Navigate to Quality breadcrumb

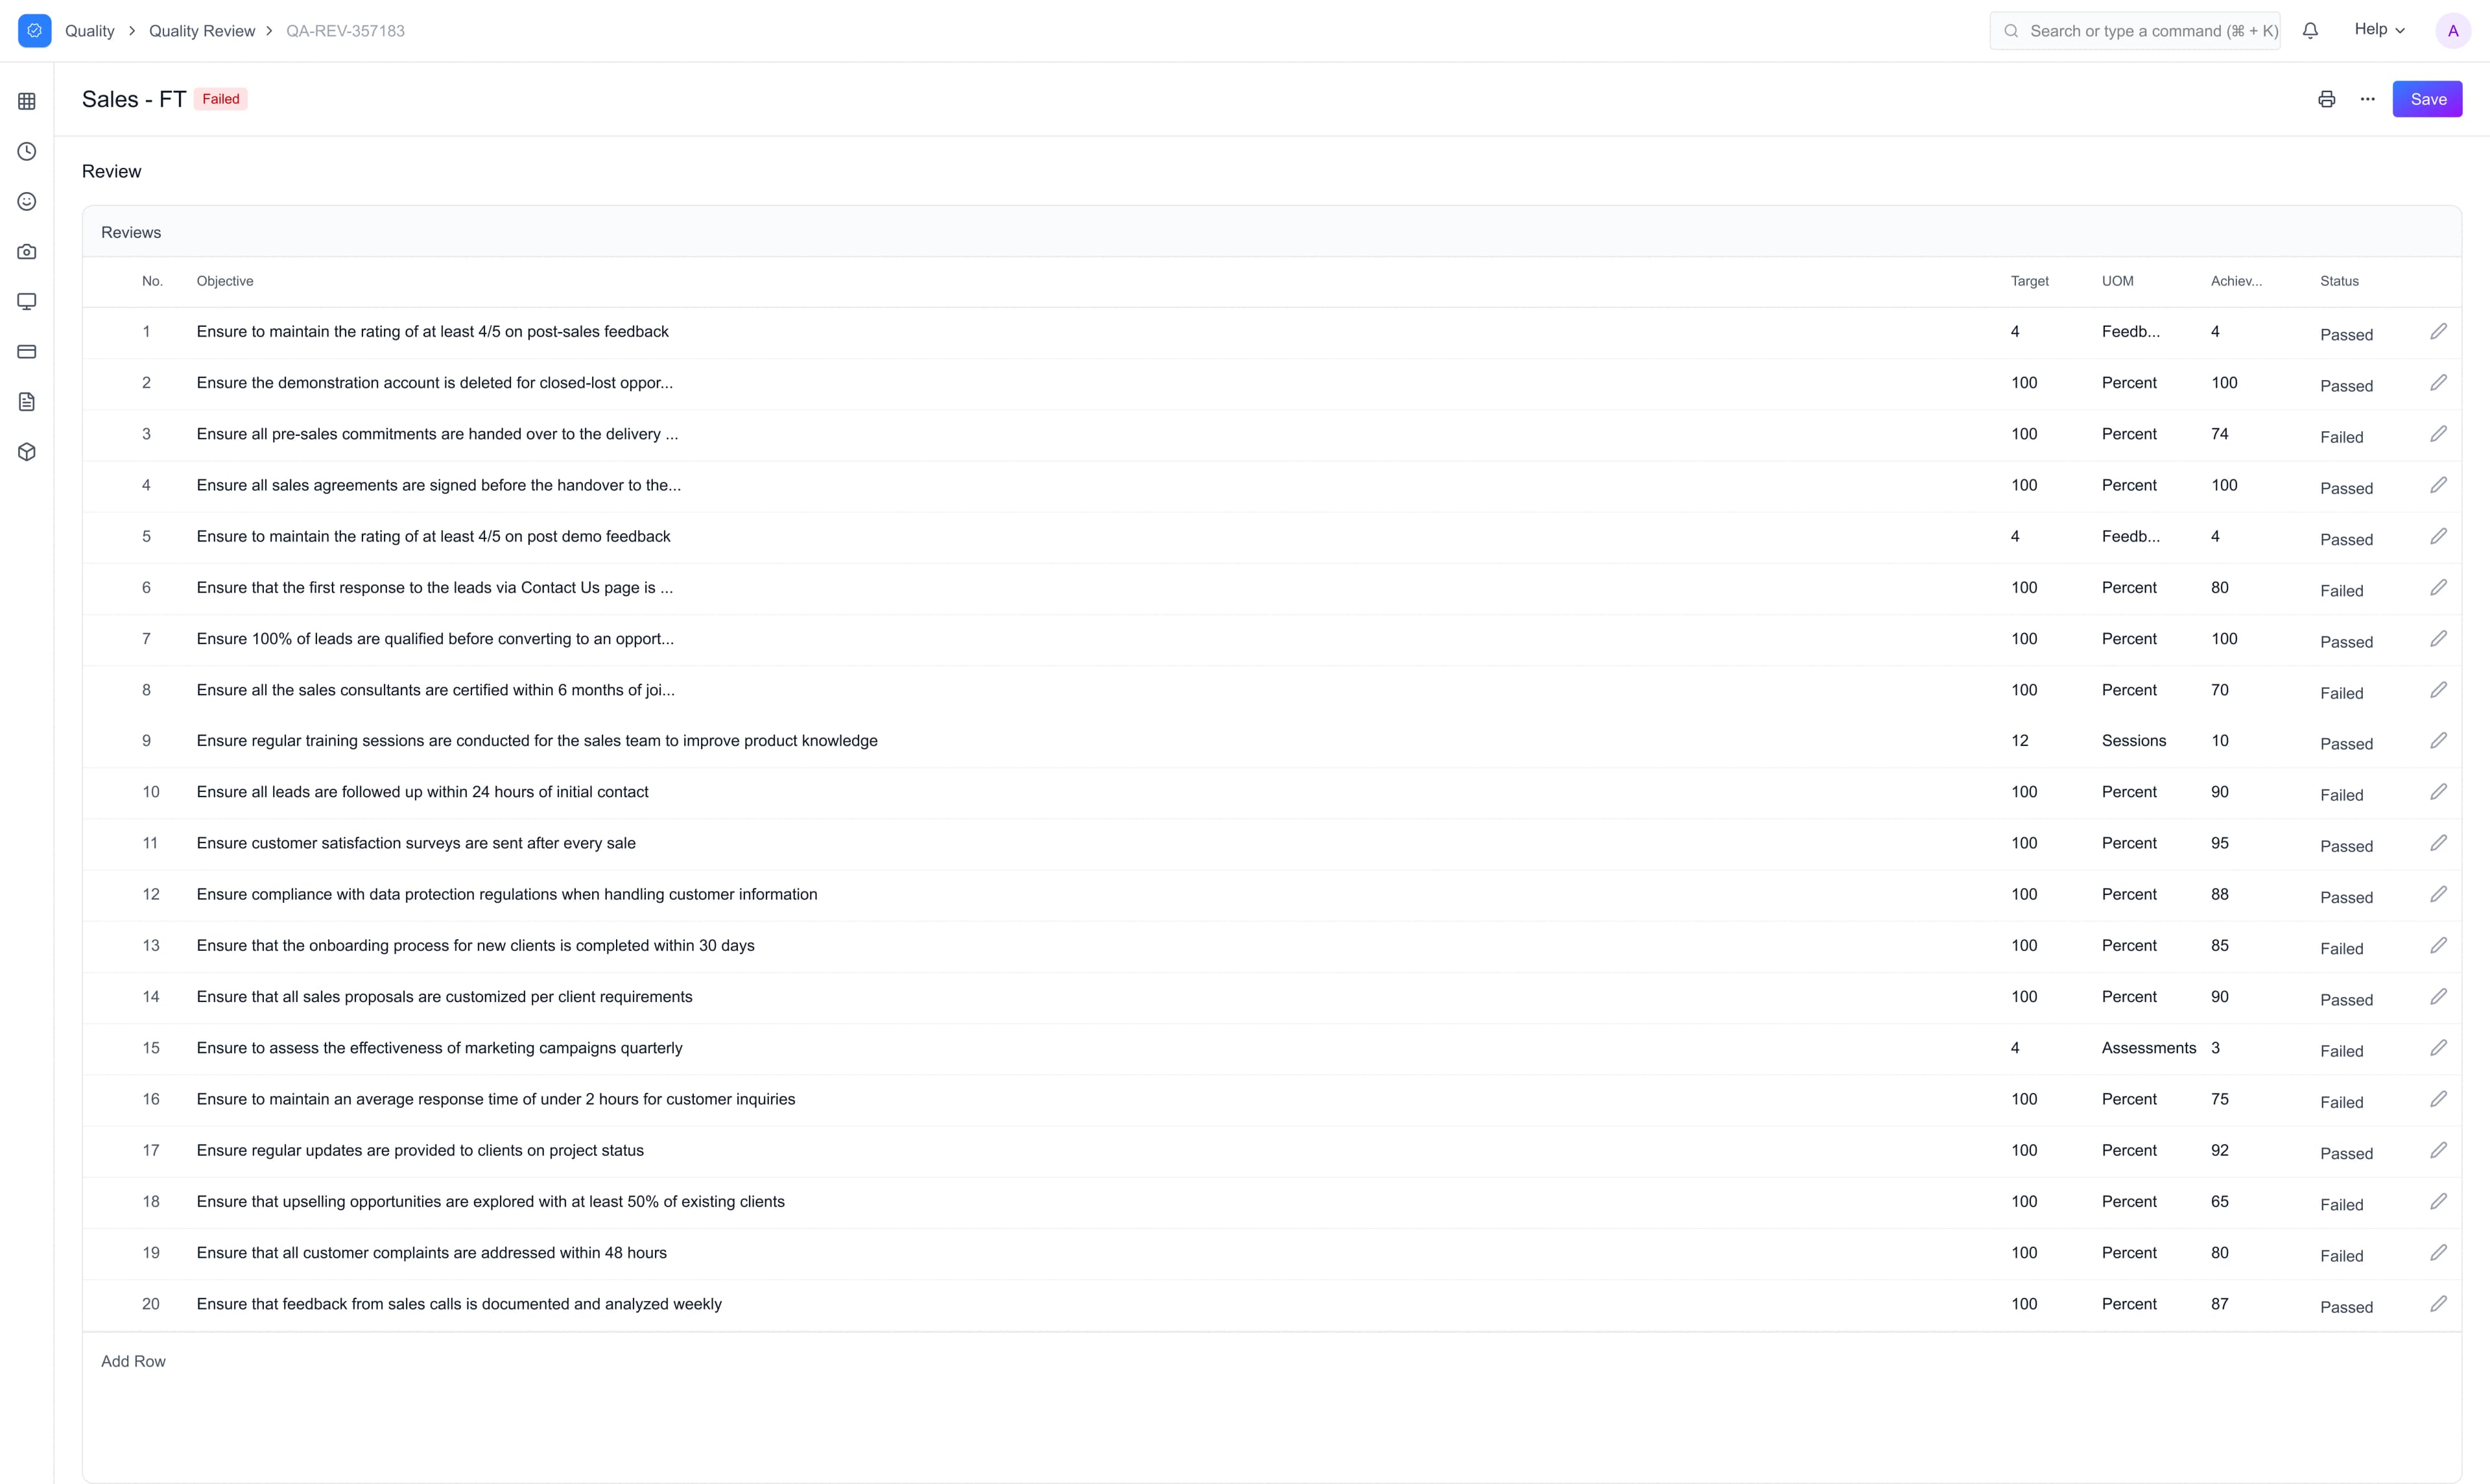point(90,31)
